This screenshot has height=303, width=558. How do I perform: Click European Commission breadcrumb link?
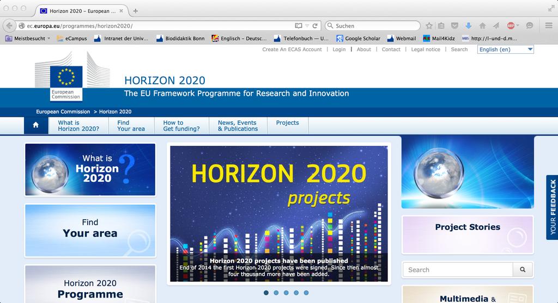(x=63, y=112)
